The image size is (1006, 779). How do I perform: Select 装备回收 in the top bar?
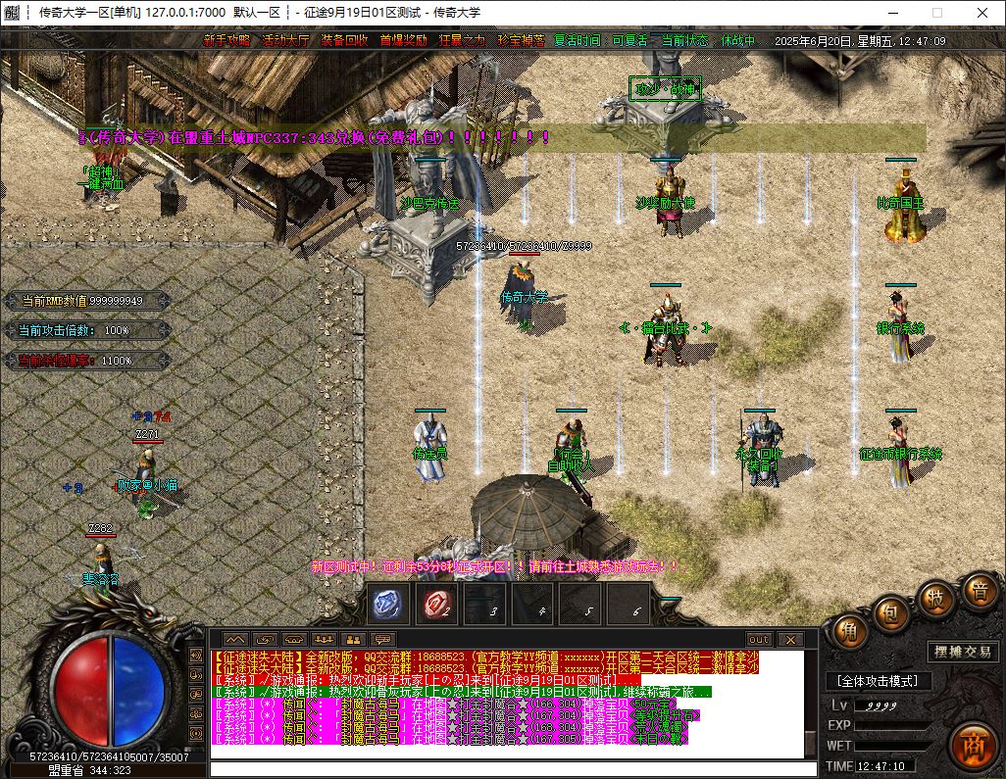[344, 40]
